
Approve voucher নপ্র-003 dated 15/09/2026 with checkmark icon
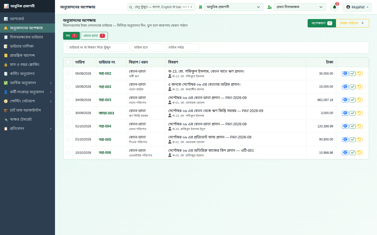click(352, 87)
